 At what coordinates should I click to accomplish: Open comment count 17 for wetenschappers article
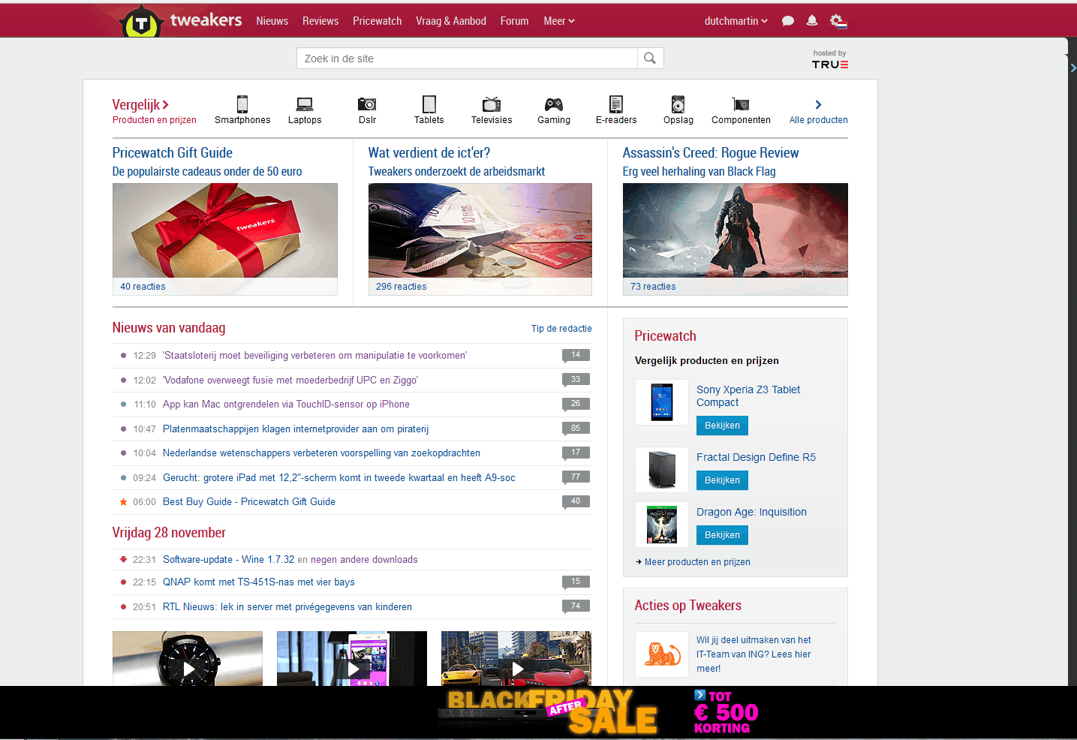pyautogui.click(x=576, y=453)
